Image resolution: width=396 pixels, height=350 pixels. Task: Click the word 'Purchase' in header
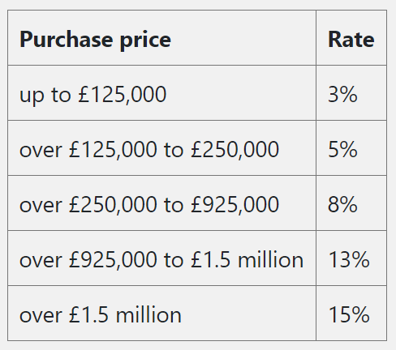(66, 40)
